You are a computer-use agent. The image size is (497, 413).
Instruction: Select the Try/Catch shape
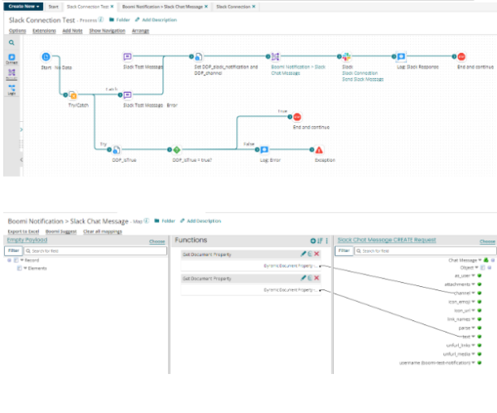73,95
